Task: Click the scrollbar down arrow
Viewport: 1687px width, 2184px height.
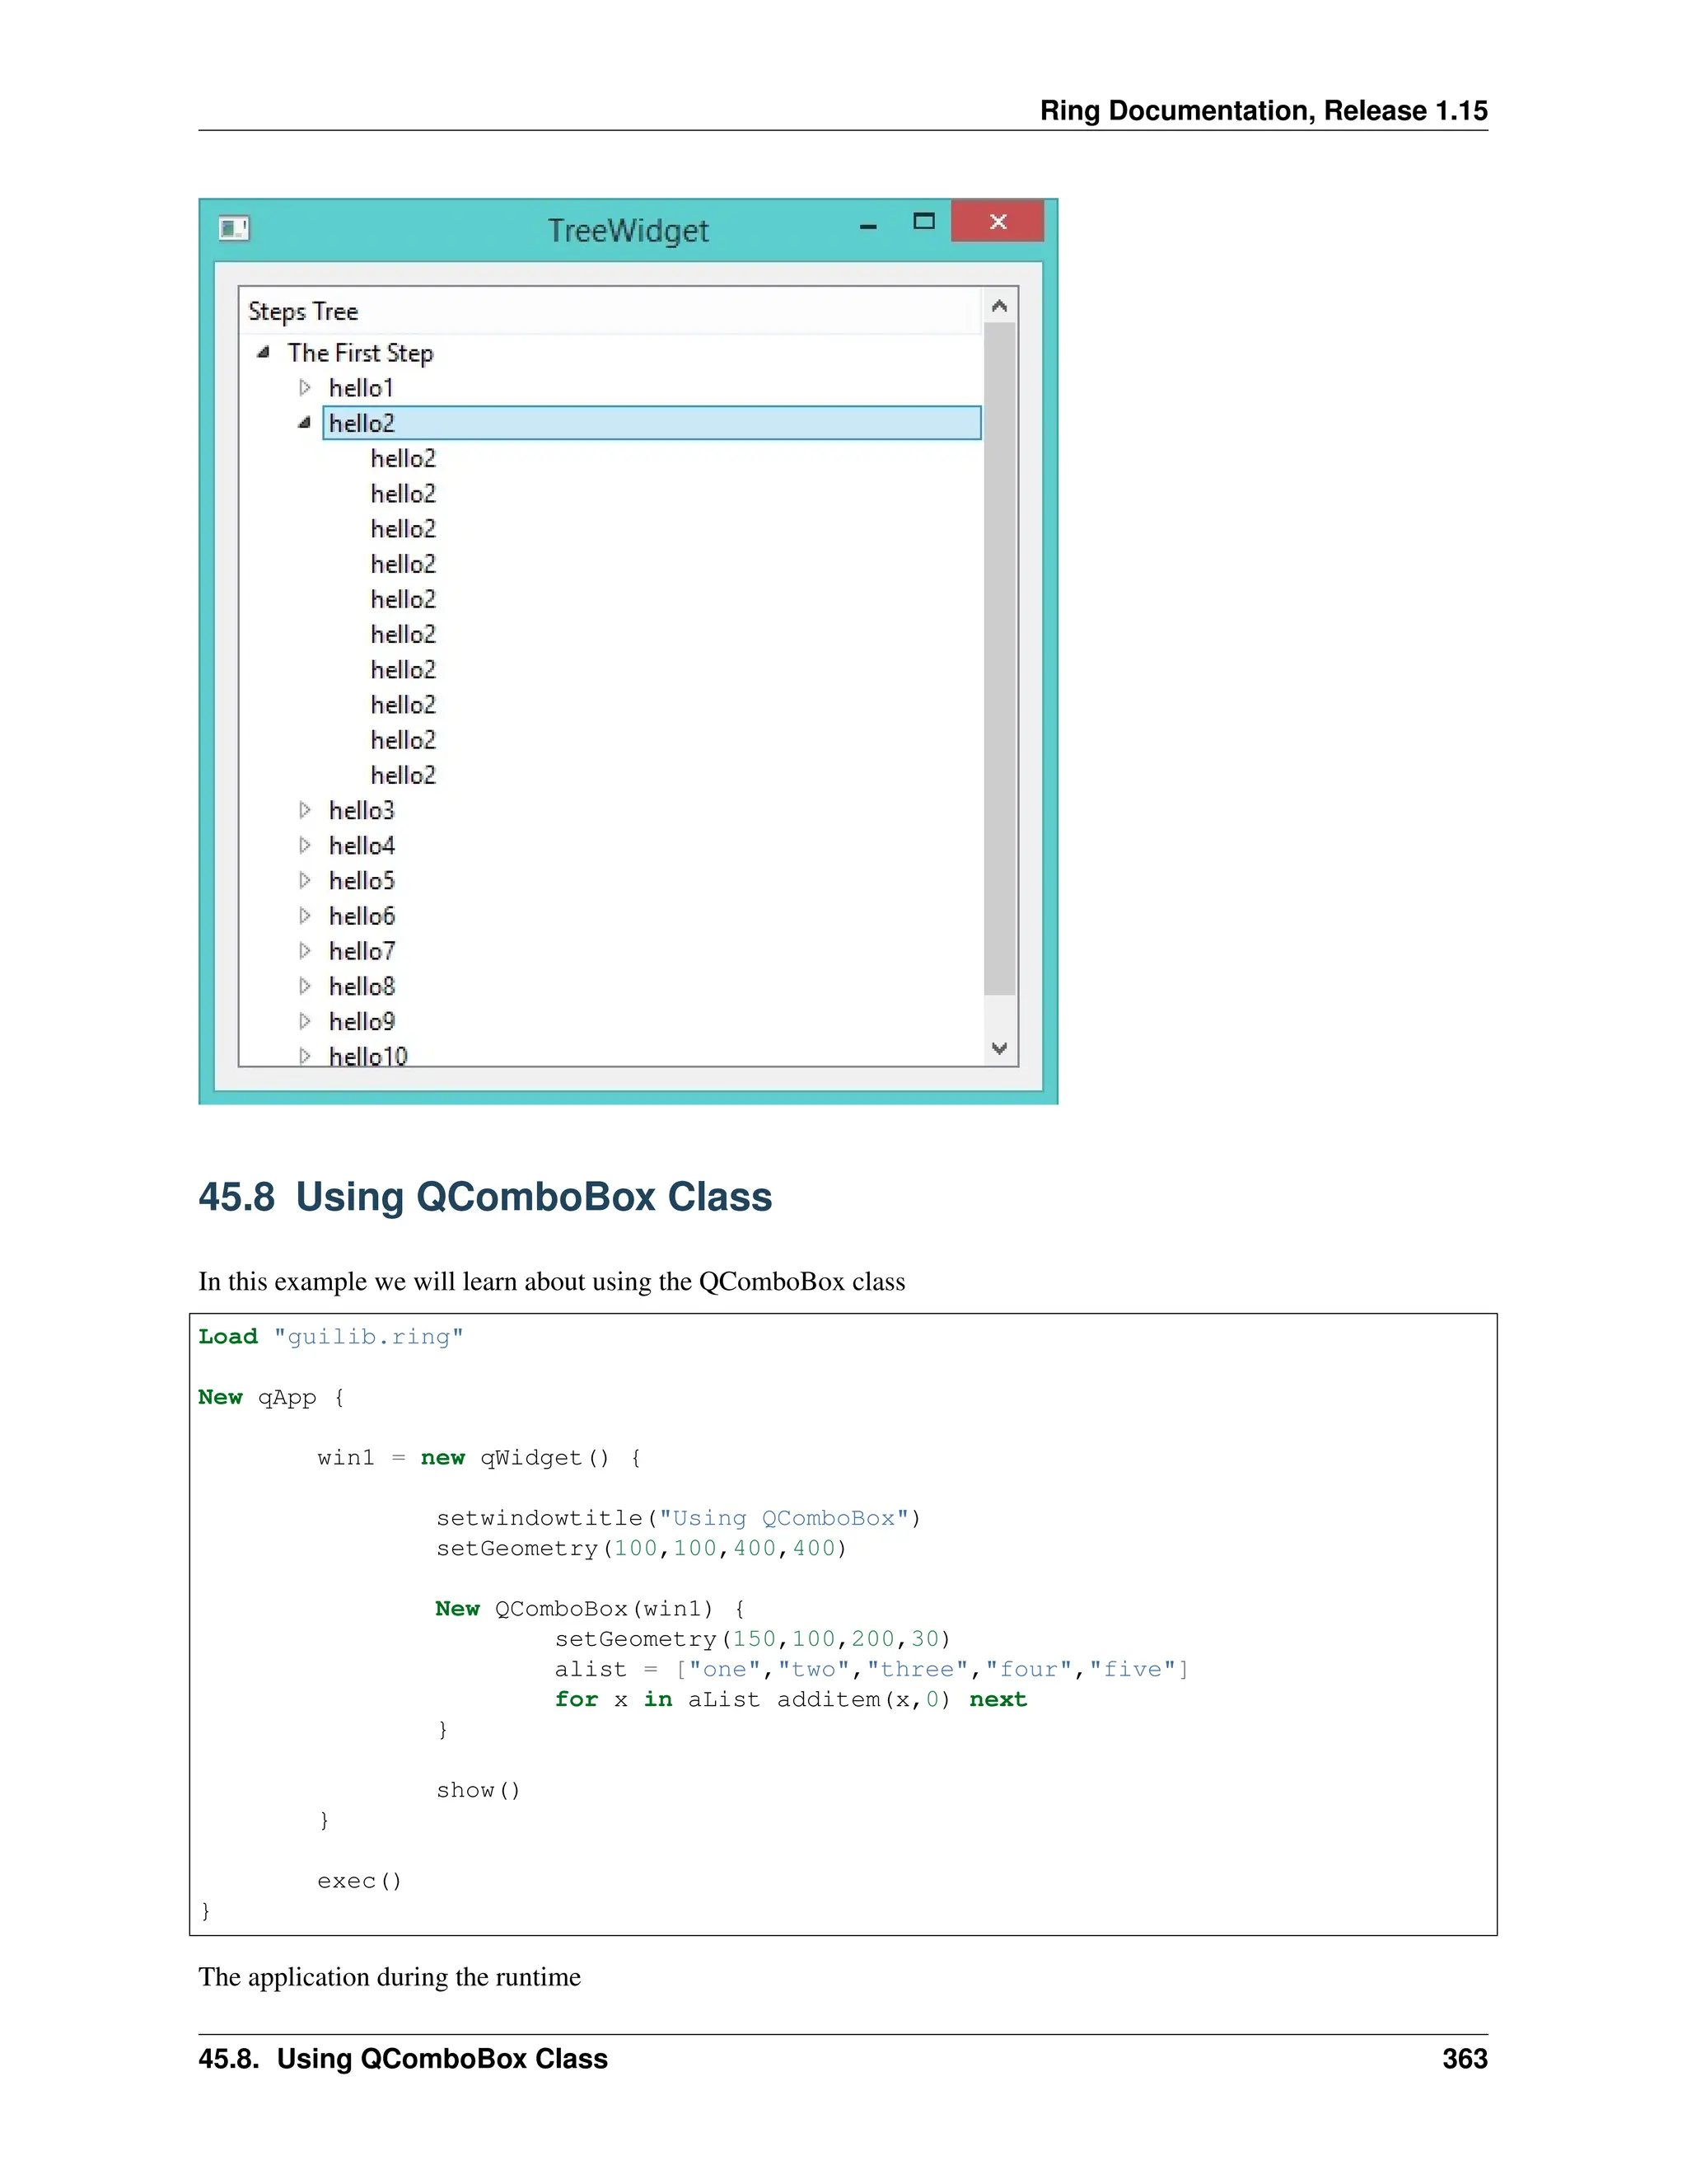Action: tap(999, 1048)
